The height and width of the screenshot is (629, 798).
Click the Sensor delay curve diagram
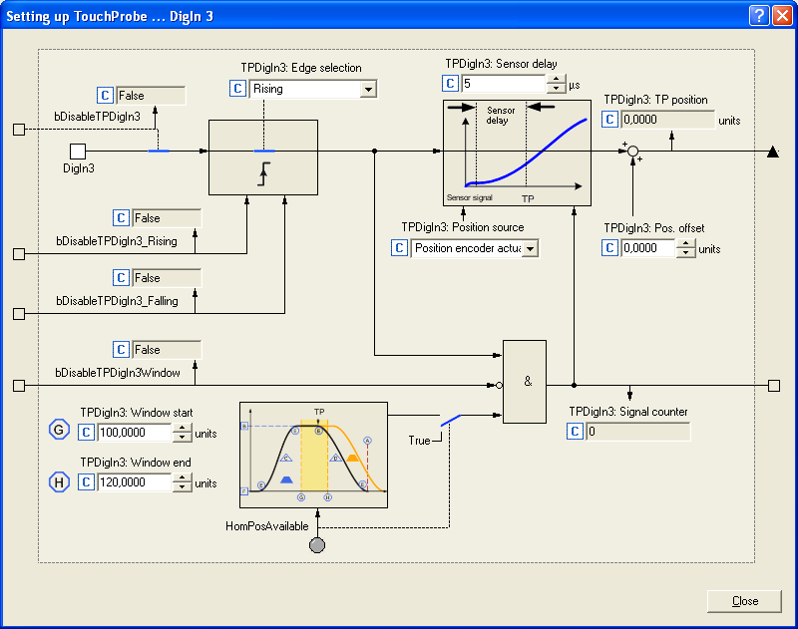tap(517, 152)
